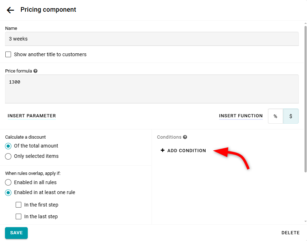Enable Show another title to customers
The image size is (307, 241).
pyautogui.click(x=8, y=54)
